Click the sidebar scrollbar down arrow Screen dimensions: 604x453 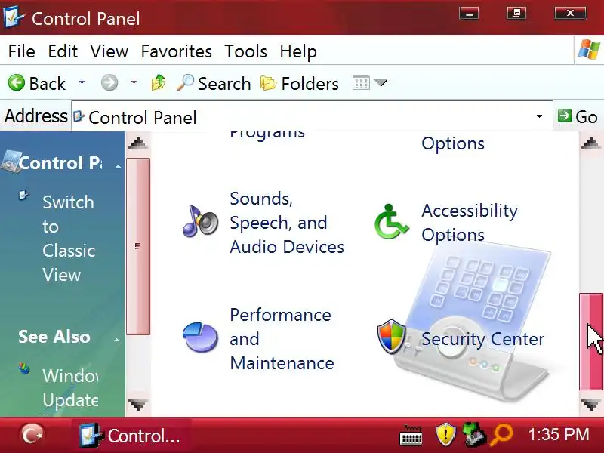138,405
